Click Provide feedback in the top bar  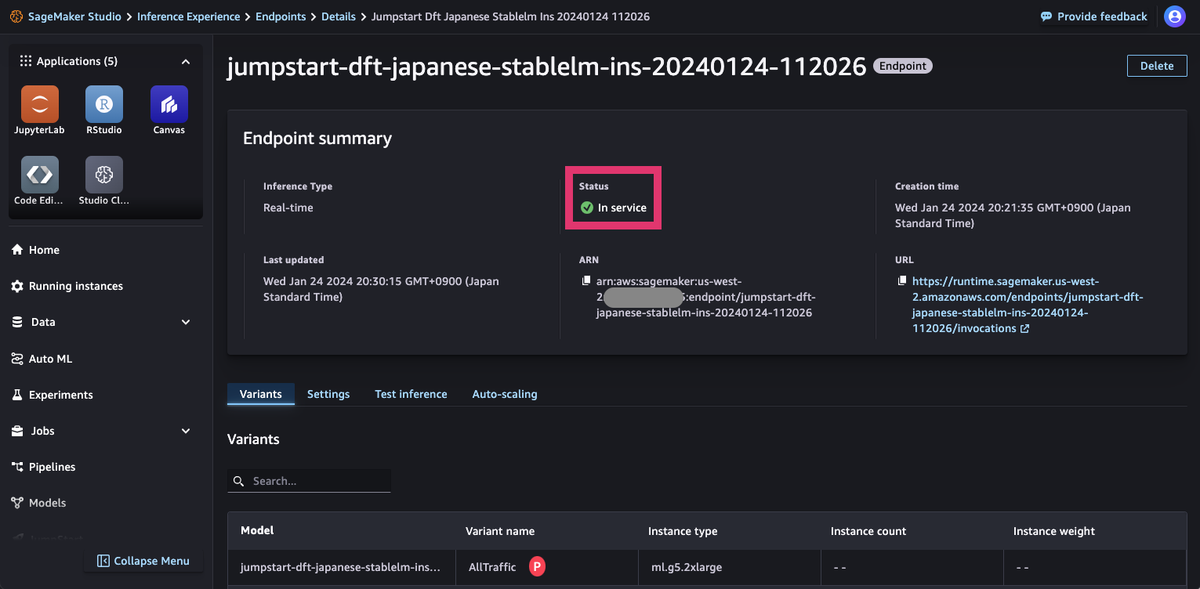tap(1094, 16)
